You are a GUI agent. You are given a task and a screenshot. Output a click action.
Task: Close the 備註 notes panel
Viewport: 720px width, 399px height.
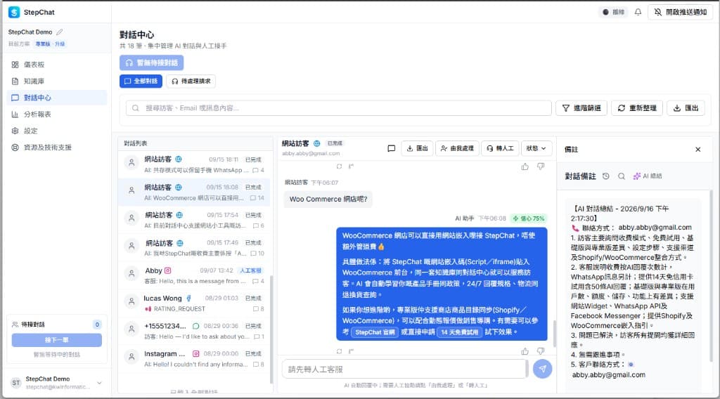coord(698,150)
